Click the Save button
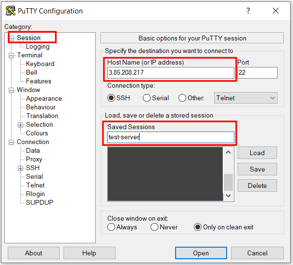Image resolution: width=293 pixels, height=265 pixels. click(x=257, y=169)
